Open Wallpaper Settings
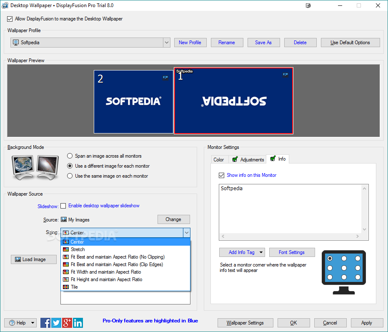This screenshot has width=388, height=332. coord(245,323)
